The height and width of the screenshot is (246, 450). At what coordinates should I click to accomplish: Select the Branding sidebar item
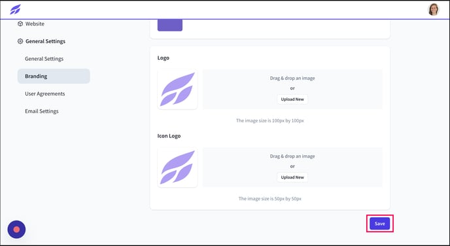tap(54, 76)
